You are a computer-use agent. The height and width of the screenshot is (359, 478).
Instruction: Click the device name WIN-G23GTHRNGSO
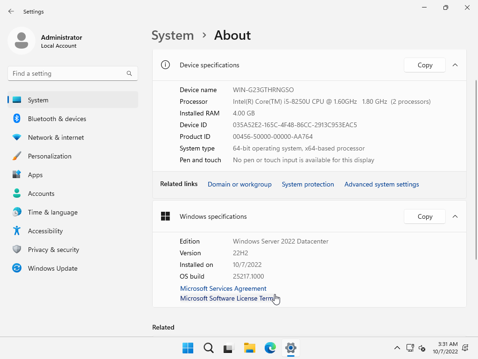(263, 90)
